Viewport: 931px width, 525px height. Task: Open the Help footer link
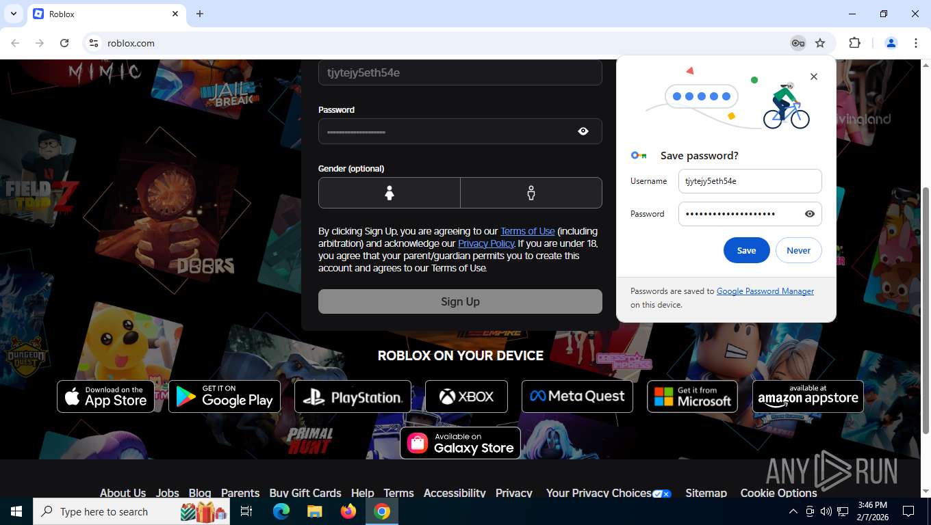[x=363, y=492]
